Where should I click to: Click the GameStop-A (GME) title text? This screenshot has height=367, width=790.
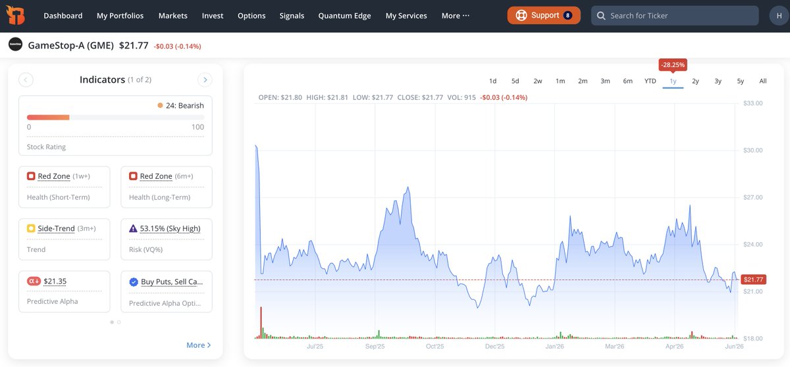(x=70, y=45)
